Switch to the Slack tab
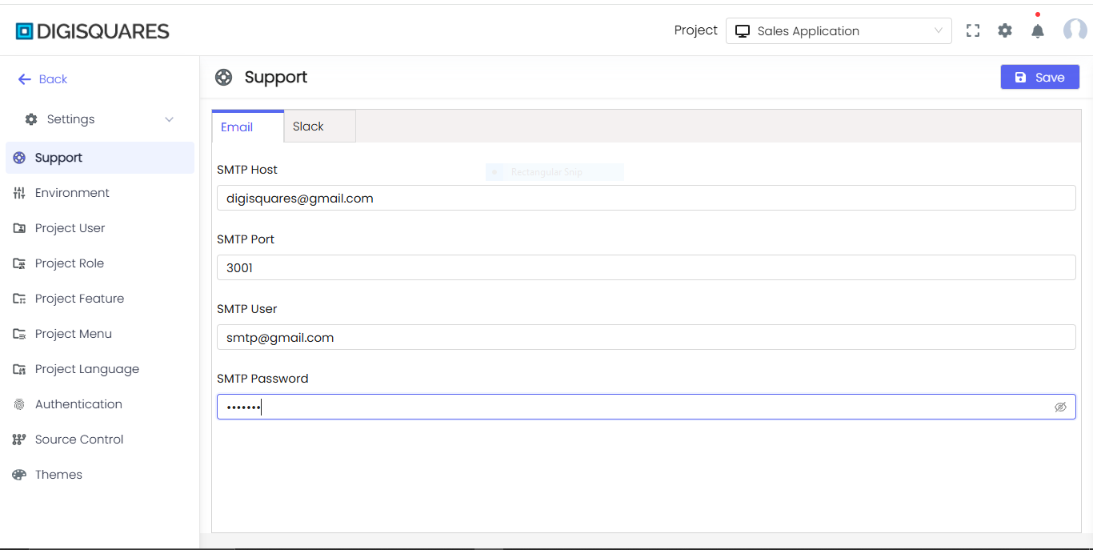This screenshot has width=1093, height=550. click(320, 126)
